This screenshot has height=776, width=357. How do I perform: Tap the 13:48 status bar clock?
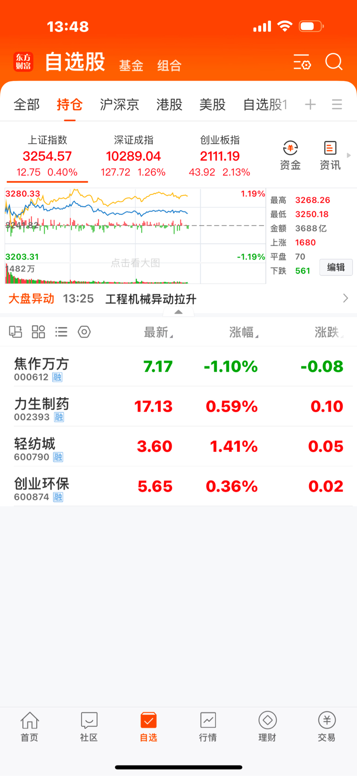tap(68, 27)
